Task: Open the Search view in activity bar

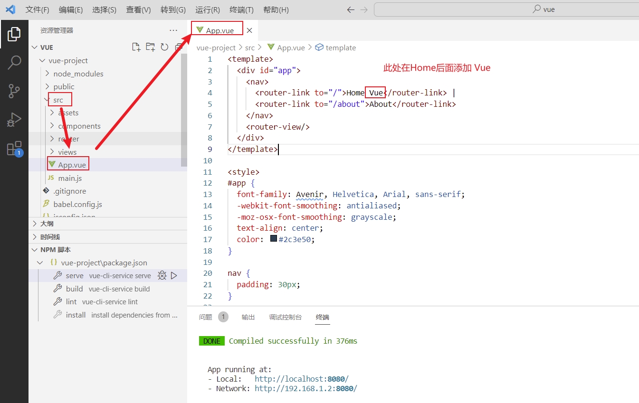Action: coord(14,62)
